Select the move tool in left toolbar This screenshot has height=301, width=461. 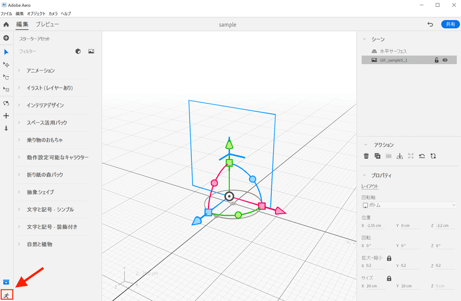point(6,64)
